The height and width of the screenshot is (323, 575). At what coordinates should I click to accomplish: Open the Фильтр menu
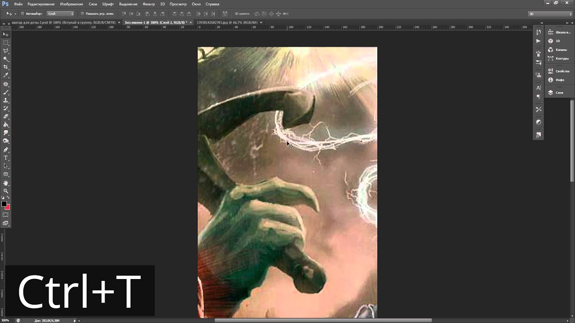[x=149, y=4]
